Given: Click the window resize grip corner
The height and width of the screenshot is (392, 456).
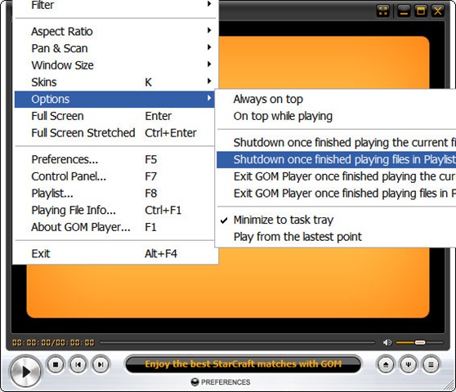Looking at the screenshot, I should [449, 385].
